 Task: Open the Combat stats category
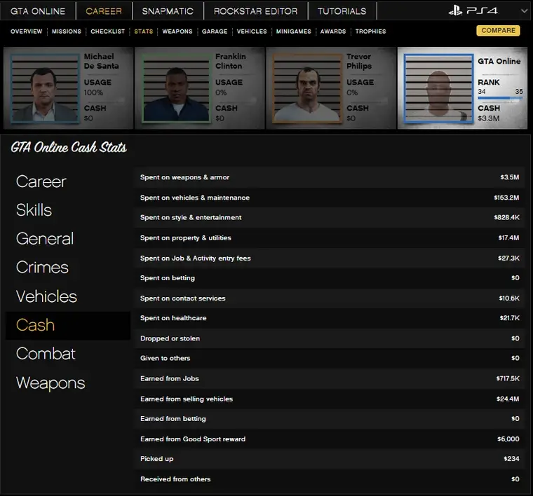(46, 354)
